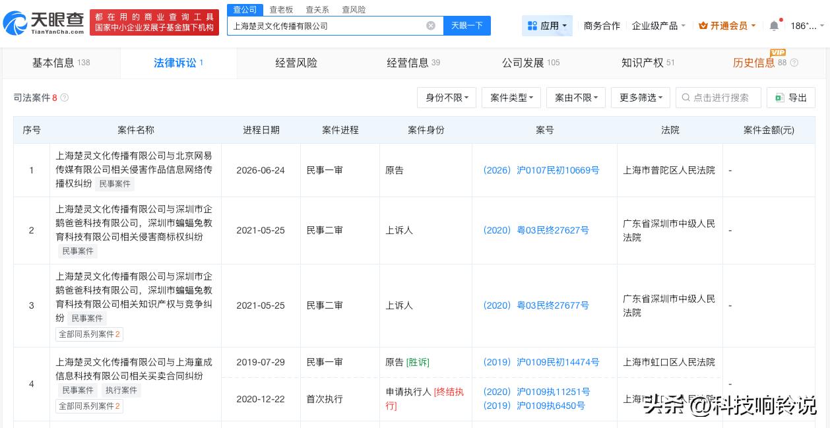Click the 上海市虹口区人民法院 cell
This screenshot has width=830, height=428.
tap(669, 362)
